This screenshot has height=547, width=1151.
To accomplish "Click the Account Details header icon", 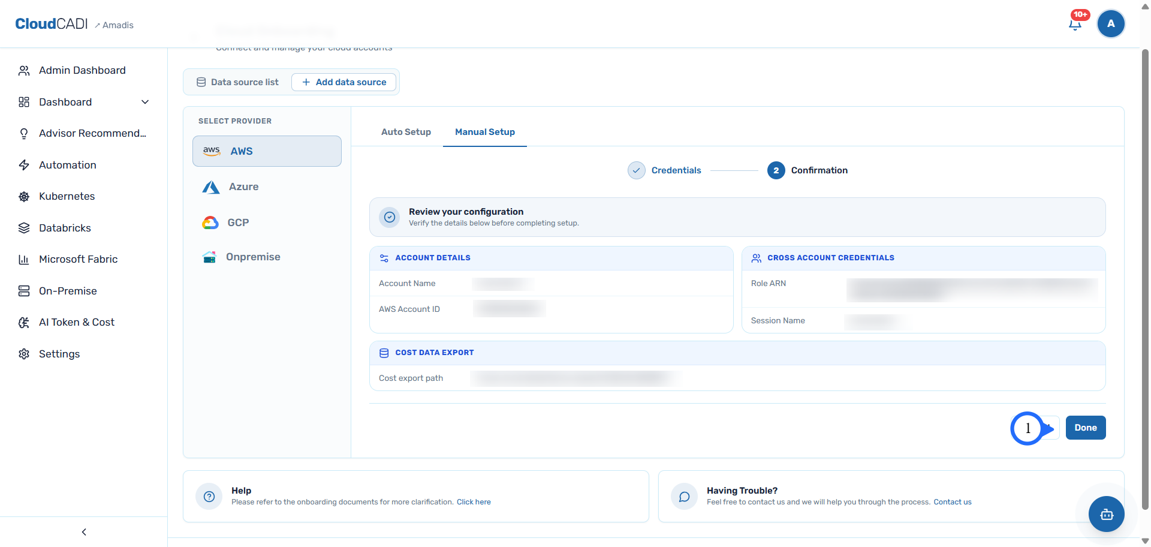I will [x=384, y=259].
